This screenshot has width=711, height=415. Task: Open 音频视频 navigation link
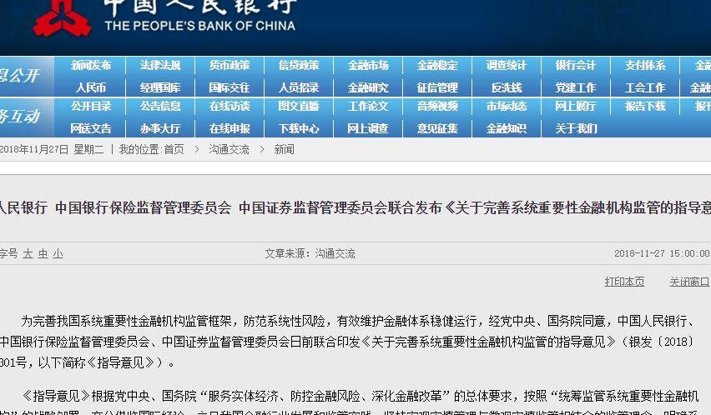(x=437, y=107)
